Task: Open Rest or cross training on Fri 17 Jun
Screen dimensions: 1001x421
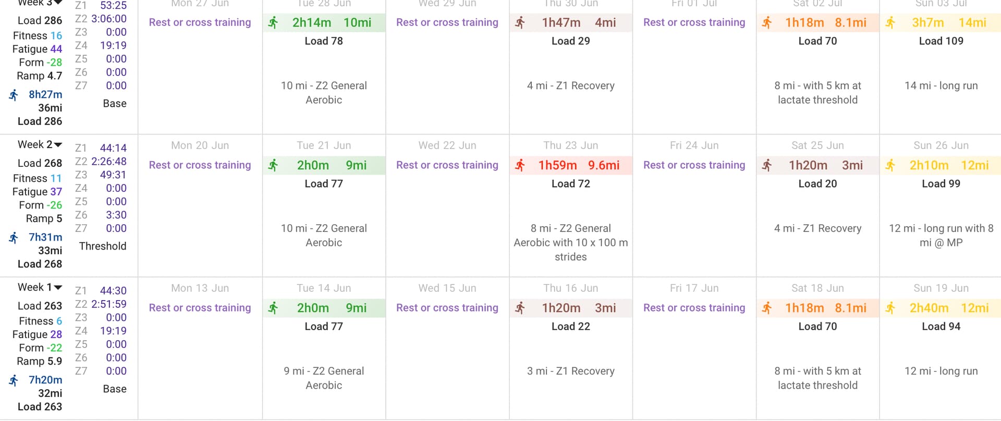Action: [694, 308]
